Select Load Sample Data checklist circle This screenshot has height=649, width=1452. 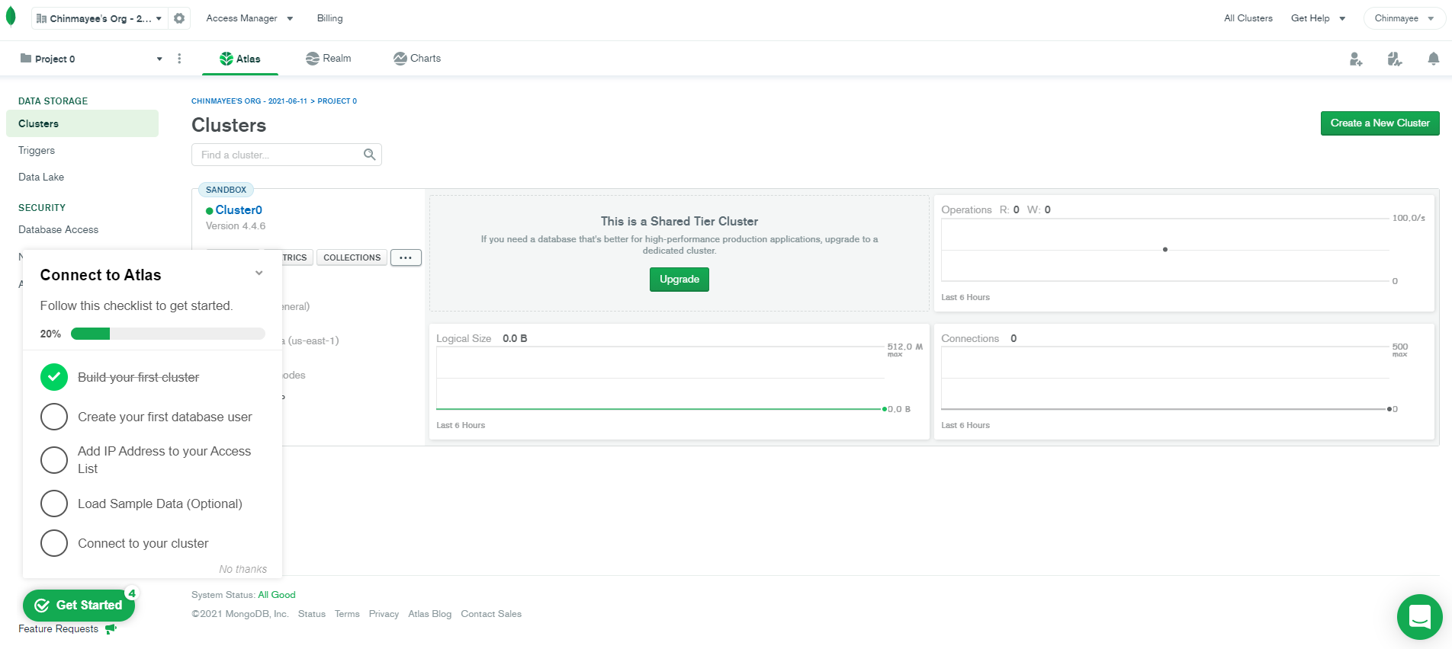coord(54,504)
